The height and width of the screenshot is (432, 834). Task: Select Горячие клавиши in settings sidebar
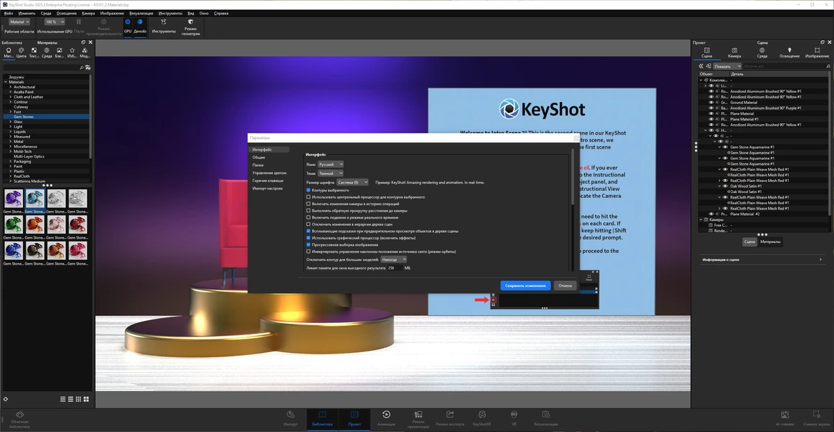(x=269, y=181)
